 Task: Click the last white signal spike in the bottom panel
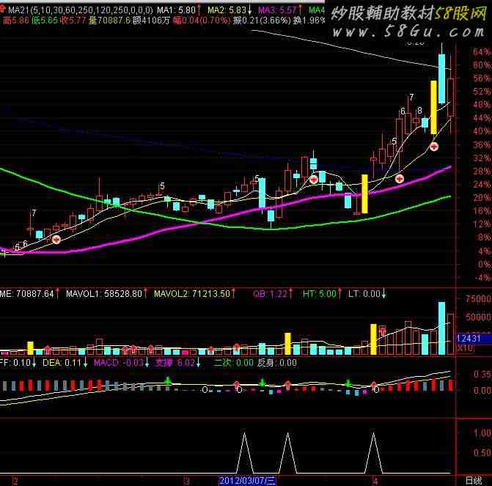point(373,453)
